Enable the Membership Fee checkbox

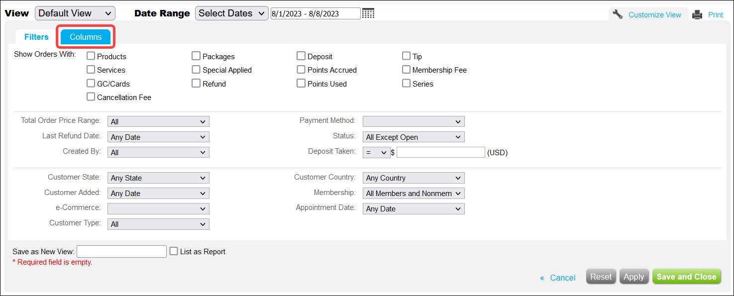[406, 70]
